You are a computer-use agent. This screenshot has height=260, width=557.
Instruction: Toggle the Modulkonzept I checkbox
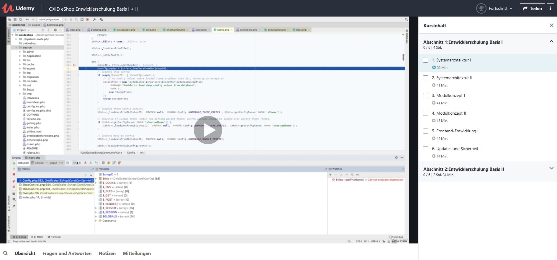(425, 96)
